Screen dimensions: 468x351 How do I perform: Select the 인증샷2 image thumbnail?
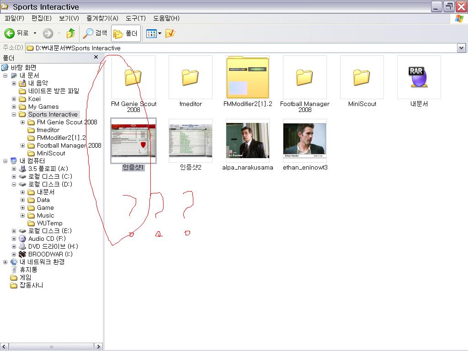tap(191, 141)
